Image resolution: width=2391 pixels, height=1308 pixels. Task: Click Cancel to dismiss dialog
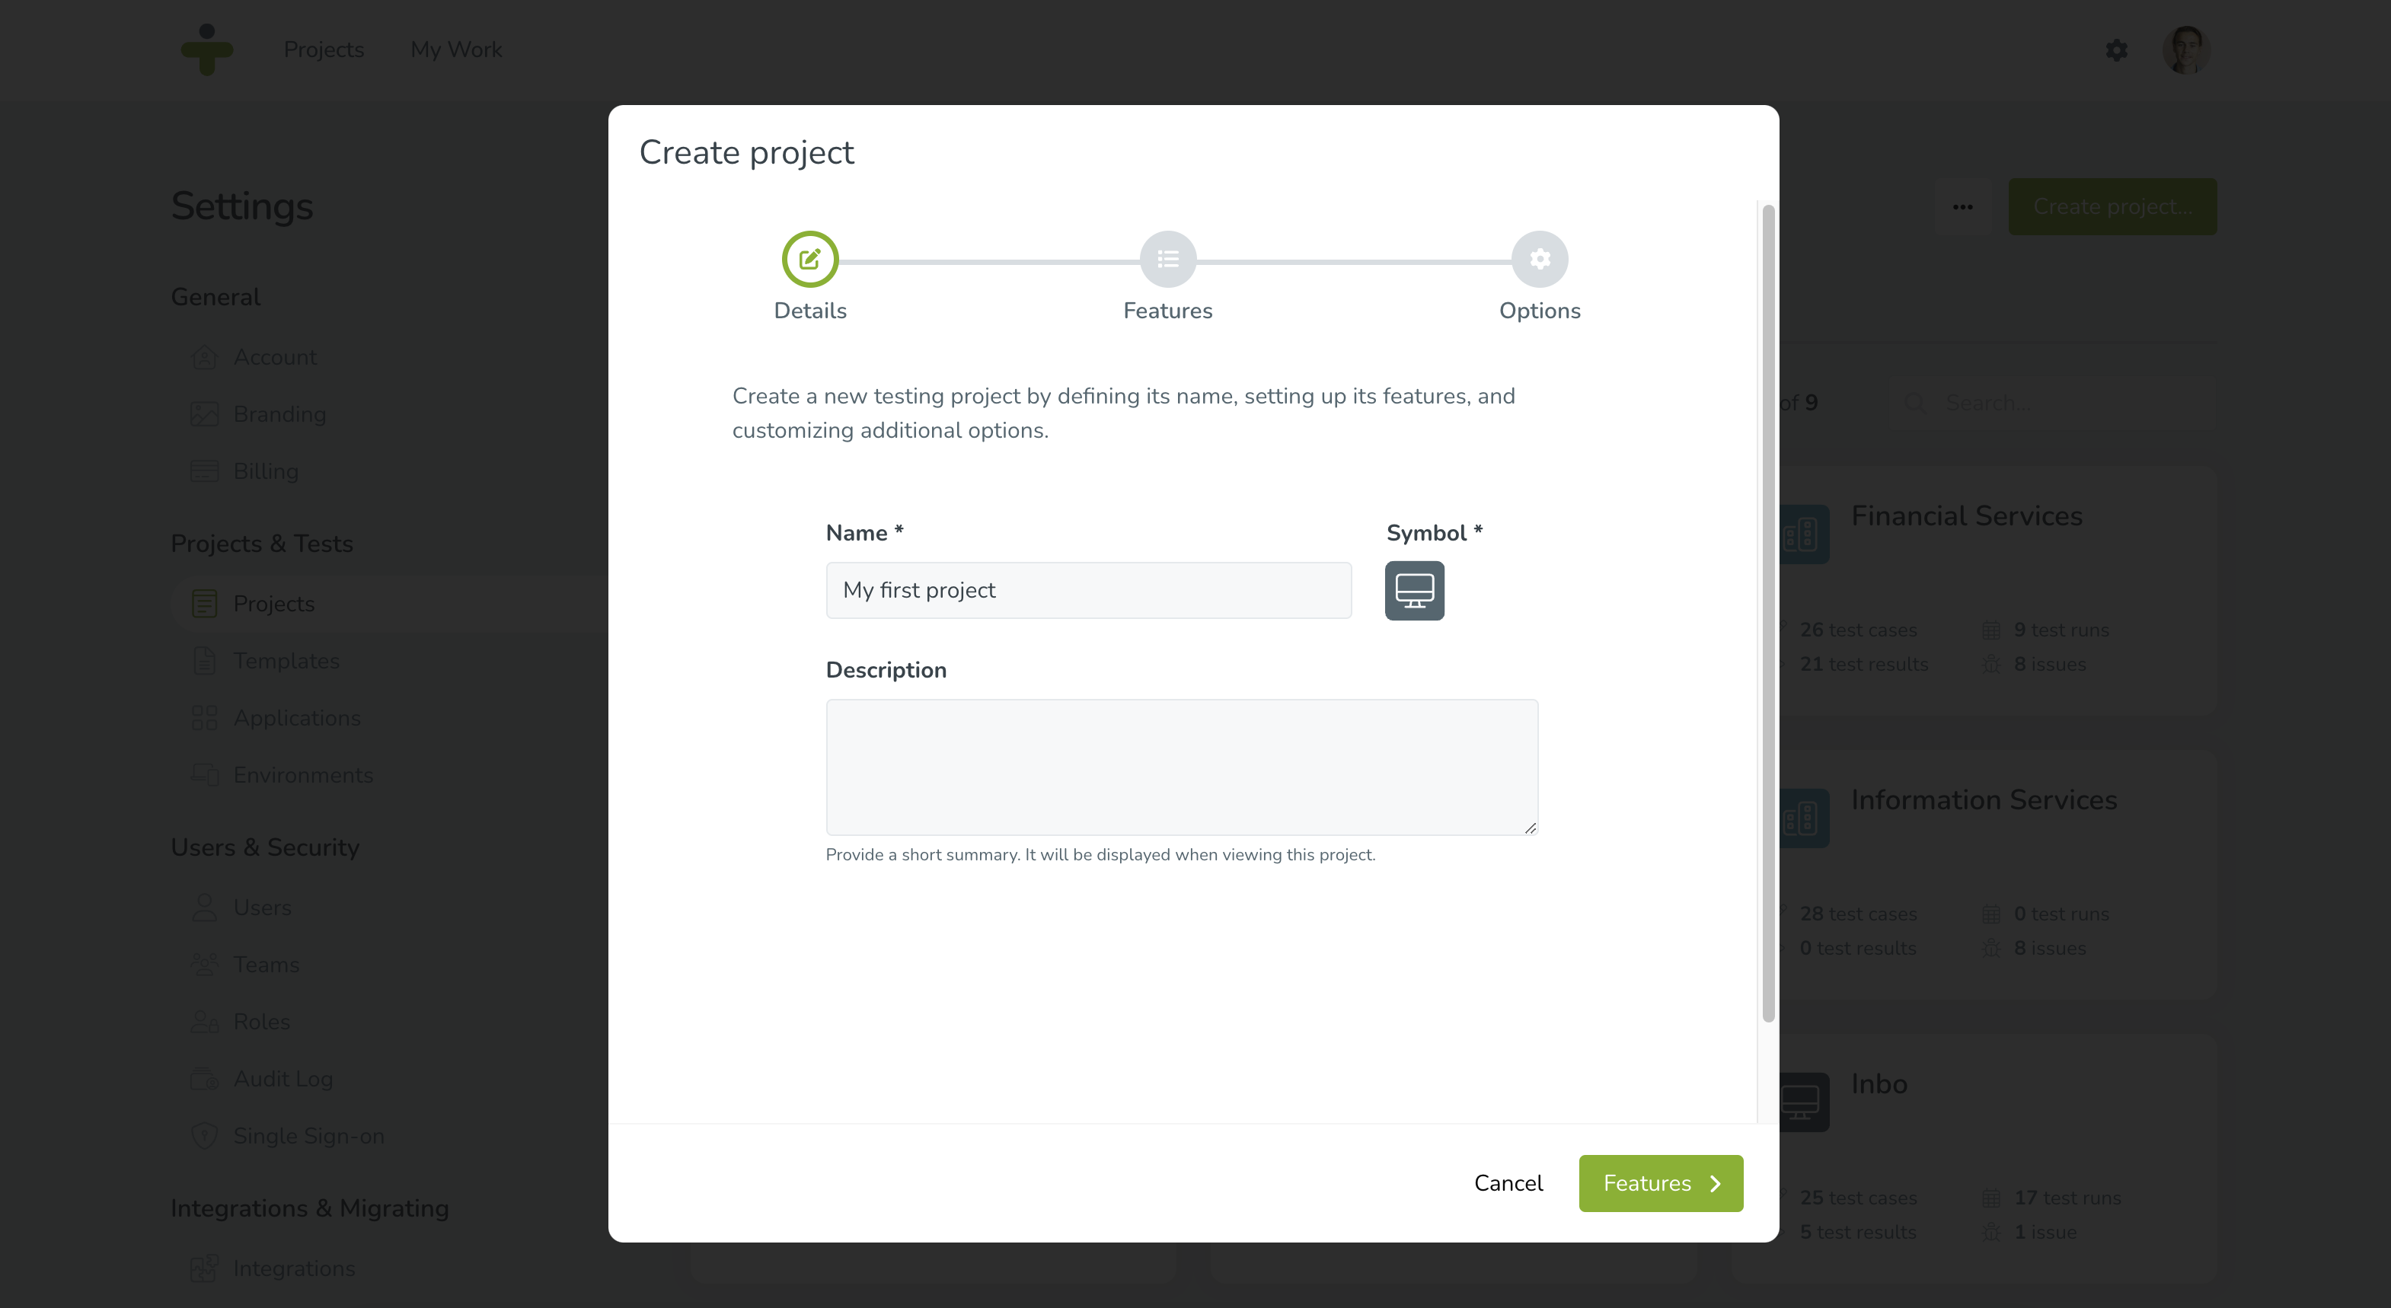pyautogui.click(x=1507, y=1182)
